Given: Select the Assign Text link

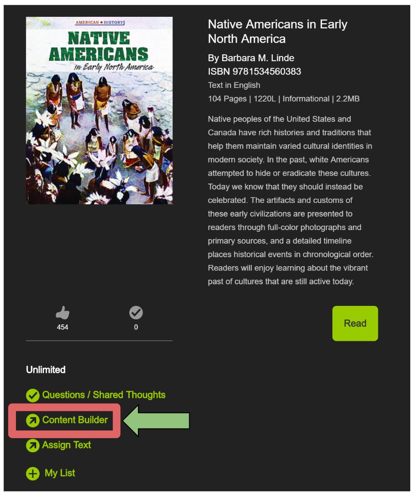Looking at the screenshot, I should 66,445.
